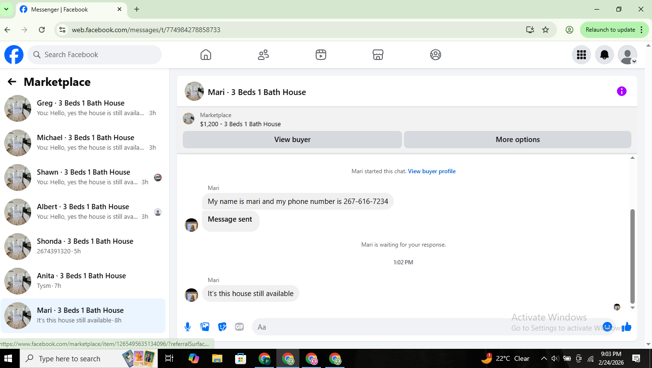Viewport: 652px width, 368px height.
Task: Open the Windows notification center icon
Action: pyautogui.click(x=637, y=358)
